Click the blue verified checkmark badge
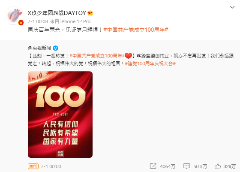This screenshot has width=240, height=172. pyautogui.click(x=55, y=48)
